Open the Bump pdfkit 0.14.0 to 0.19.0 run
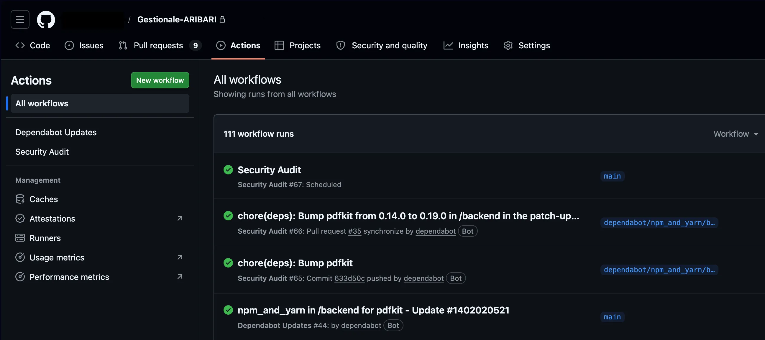The height and width of the screenshot is (340, 765). coord(408,216)
